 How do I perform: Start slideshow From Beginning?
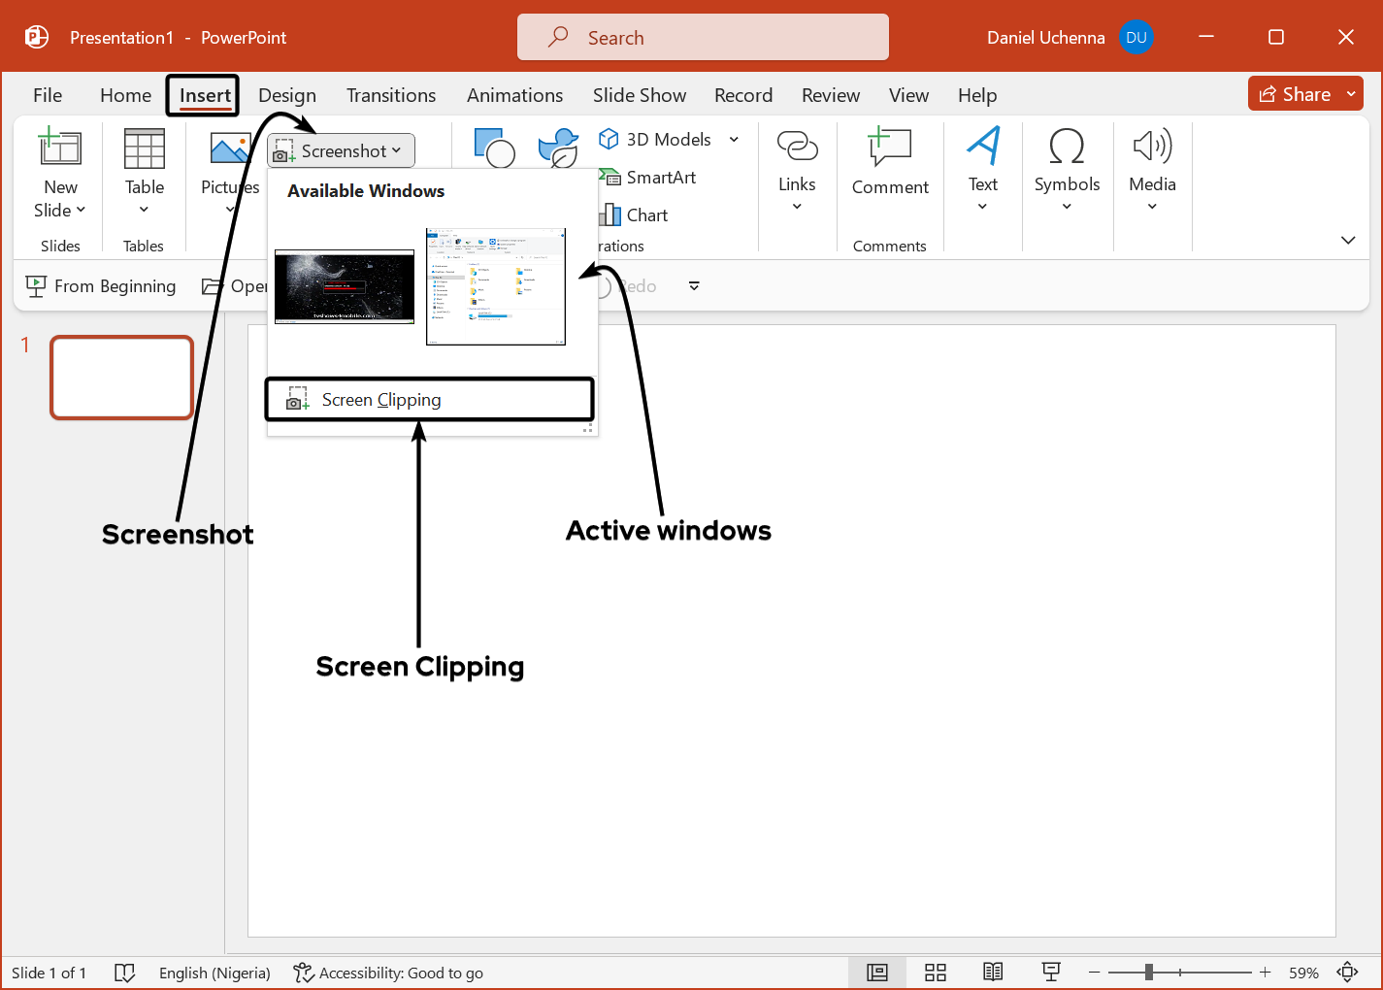click(x=101, y=286)
